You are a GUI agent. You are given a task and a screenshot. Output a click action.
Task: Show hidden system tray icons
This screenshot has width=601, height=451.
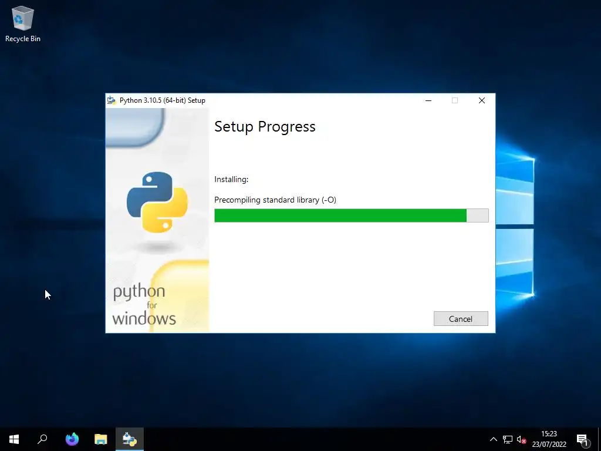pos(494,439)
